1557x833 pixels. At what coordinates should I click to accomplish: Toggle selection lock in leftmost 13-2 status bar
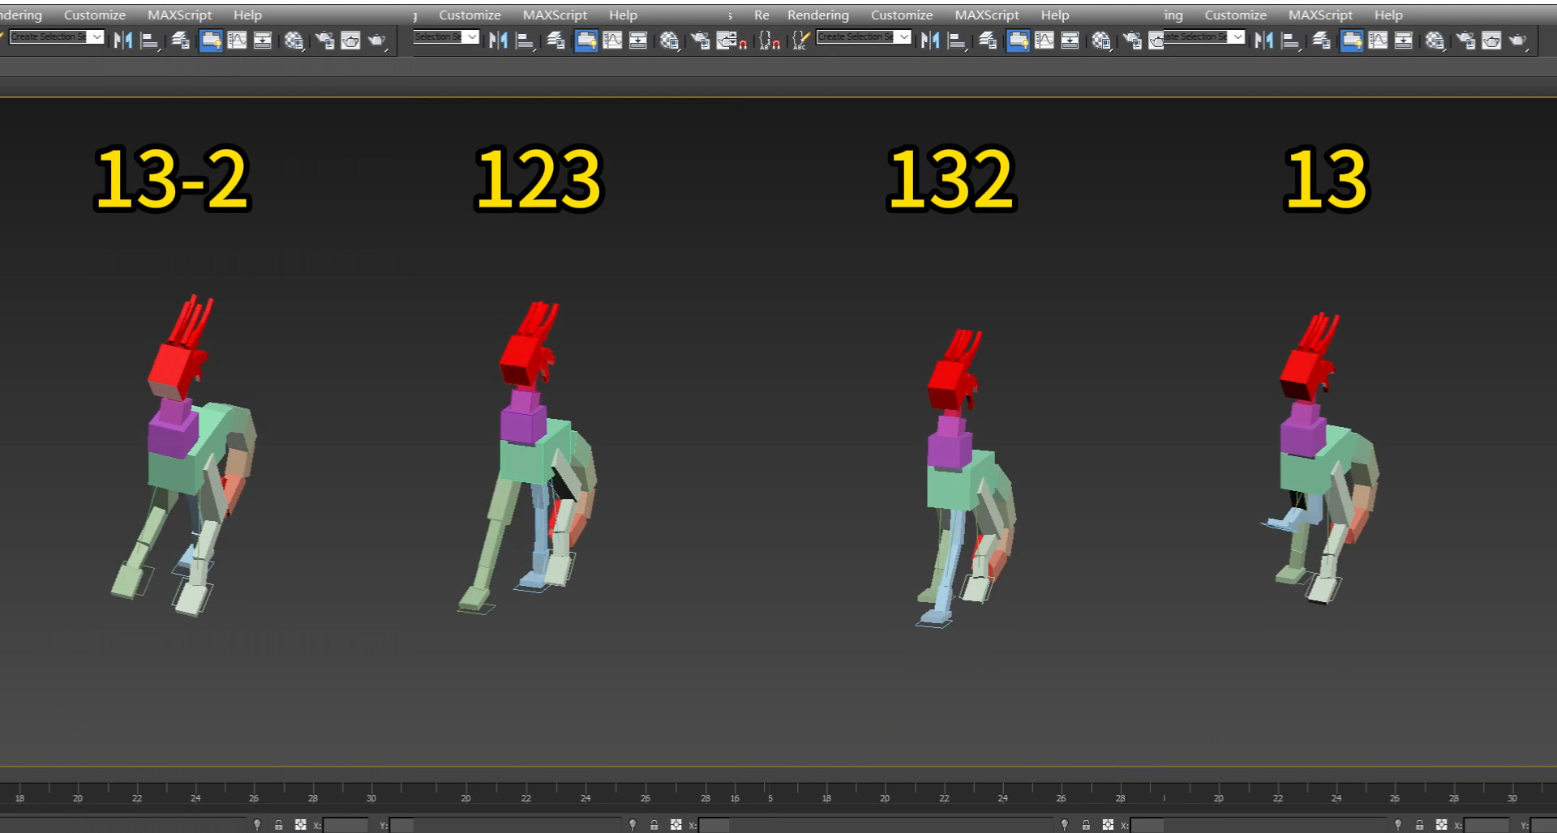pos(278,825)
